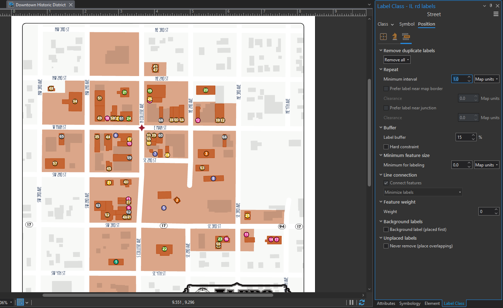
Task: Switch to the Symbol tab
Action: click(407, 24)
